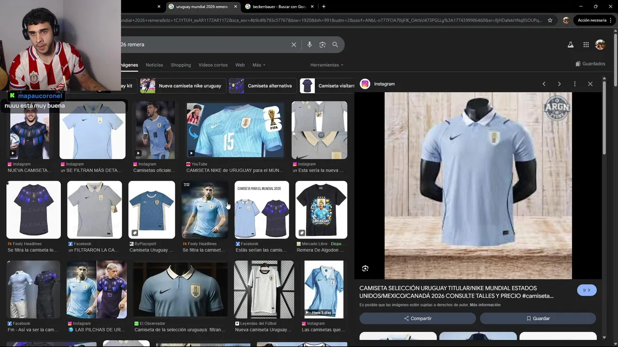Open the YouTube CAMISETA NIKE de URUGUAY thumbnail
This screenshot has width=618, height=347.
pyautogui.click(x=235, y=129)
